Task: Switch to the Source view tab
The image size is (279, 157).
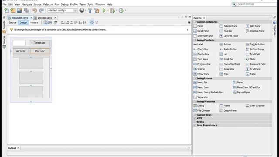Action: [x=13, y=23]
